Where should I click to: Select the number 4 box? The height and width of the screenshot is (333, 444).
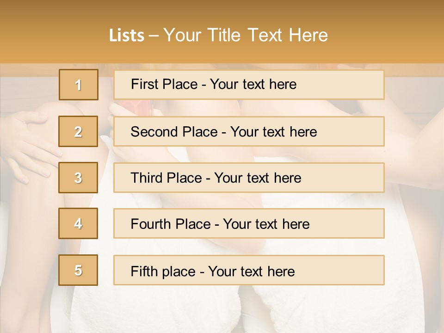pyautogui.click(x=78, y=223)
